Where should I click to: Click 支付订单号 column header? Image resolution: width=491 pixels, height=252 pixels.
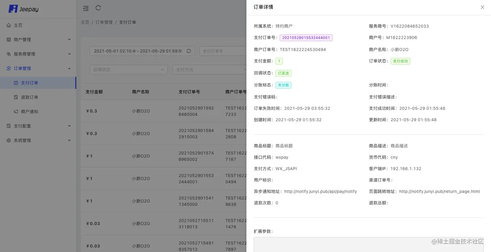189,92
